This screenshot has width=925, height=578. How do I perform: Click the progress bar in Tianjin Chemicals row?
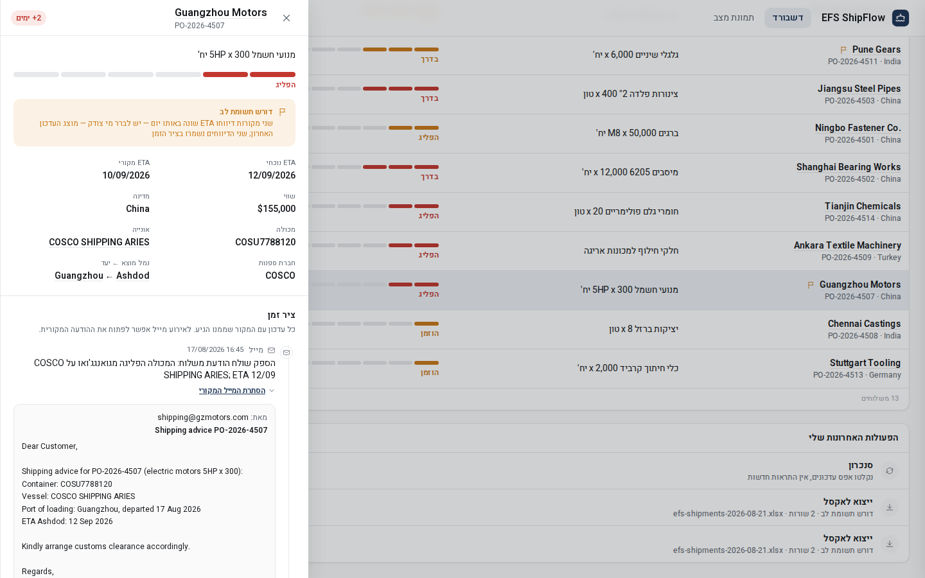374,206
